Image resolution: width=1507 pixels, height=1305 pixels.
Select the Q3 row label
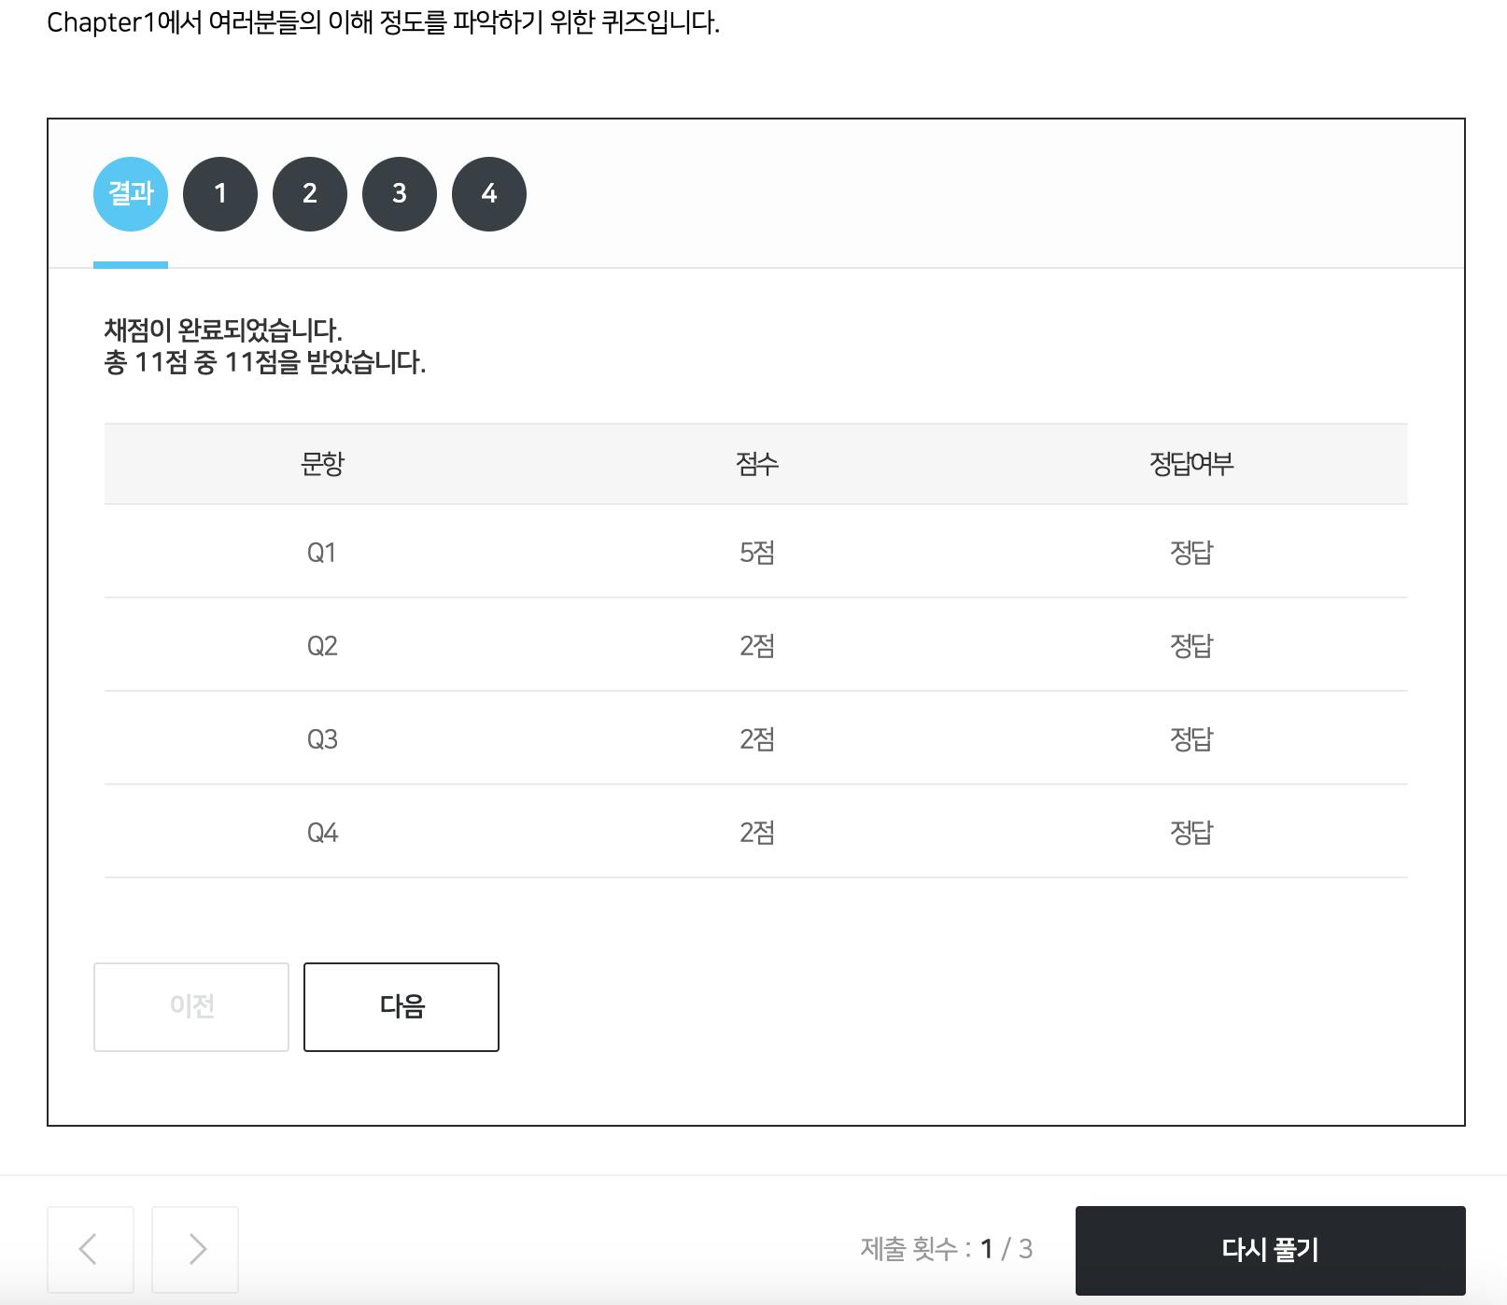(322, 739)
